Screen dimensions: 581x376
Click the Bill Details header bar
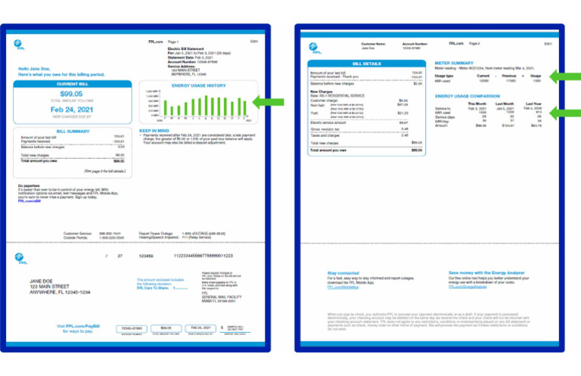click(366, 64)
